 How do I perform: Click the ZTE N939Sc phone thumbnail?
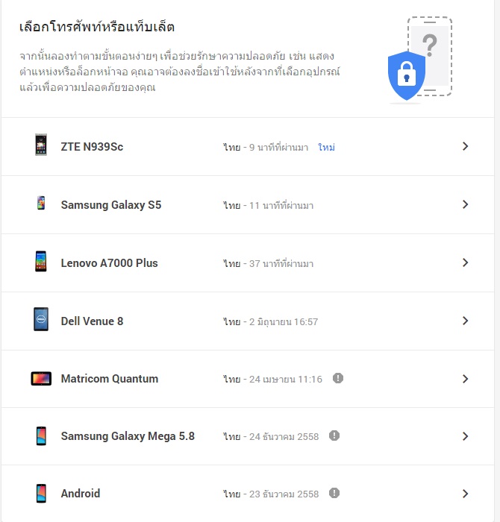click(41, 145)
